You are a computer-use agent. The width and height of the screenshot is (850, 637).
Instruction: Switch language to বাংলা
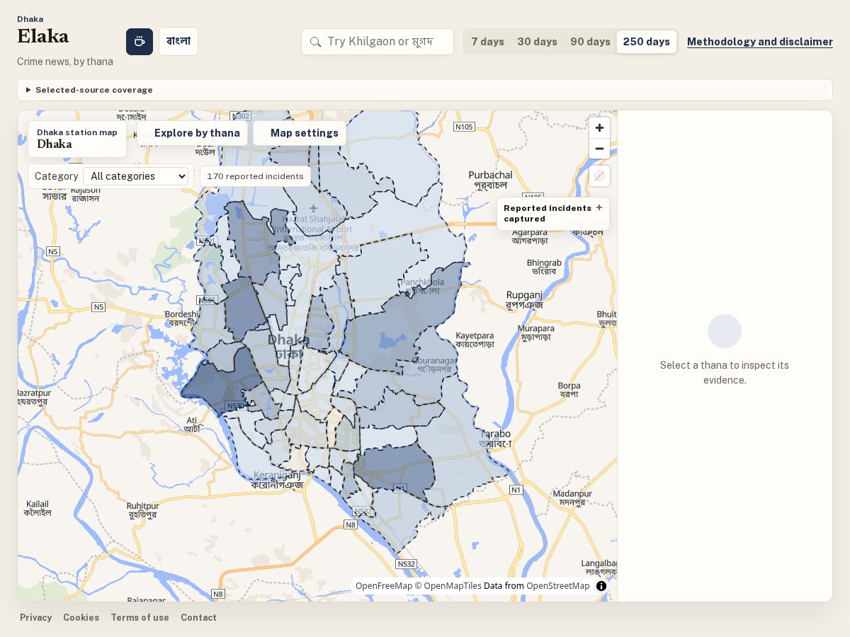(178, 41)
